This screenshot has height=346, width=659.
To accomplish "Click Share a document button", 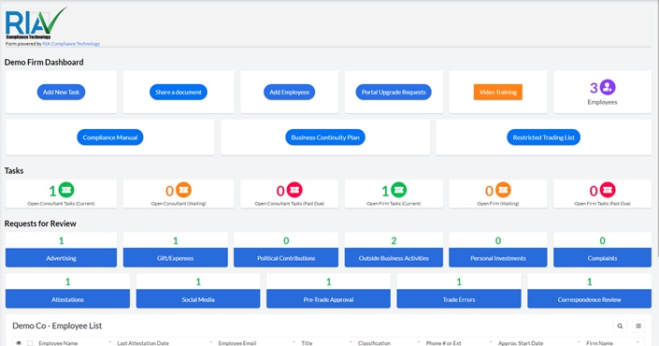I will tap(179, 92).
